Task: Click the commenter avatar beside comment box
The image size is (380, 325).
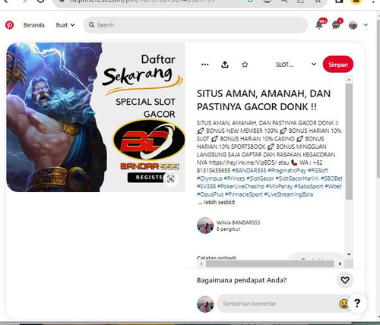Action: 205,304
